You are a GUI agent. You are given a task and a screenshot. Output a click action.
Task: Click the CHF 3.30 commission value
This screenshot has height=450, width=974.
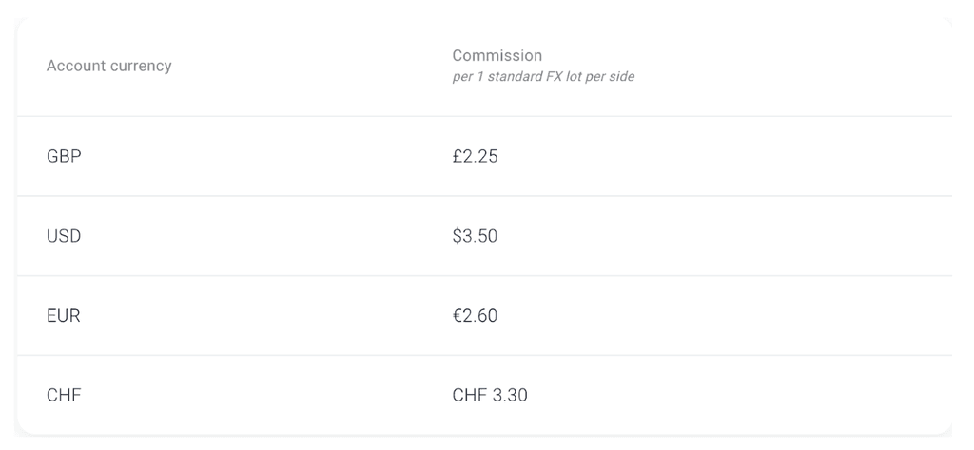click(490, 395)
